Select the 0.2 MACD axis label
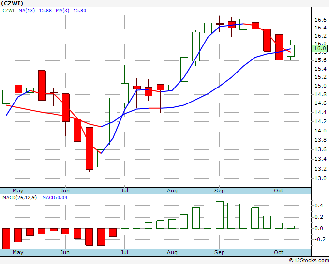This screenshot has height=264, width=329. (319, 217)
